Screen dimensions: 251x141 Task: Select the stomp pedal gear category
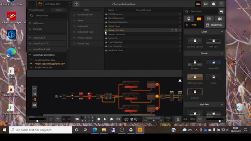click(189, 18)
